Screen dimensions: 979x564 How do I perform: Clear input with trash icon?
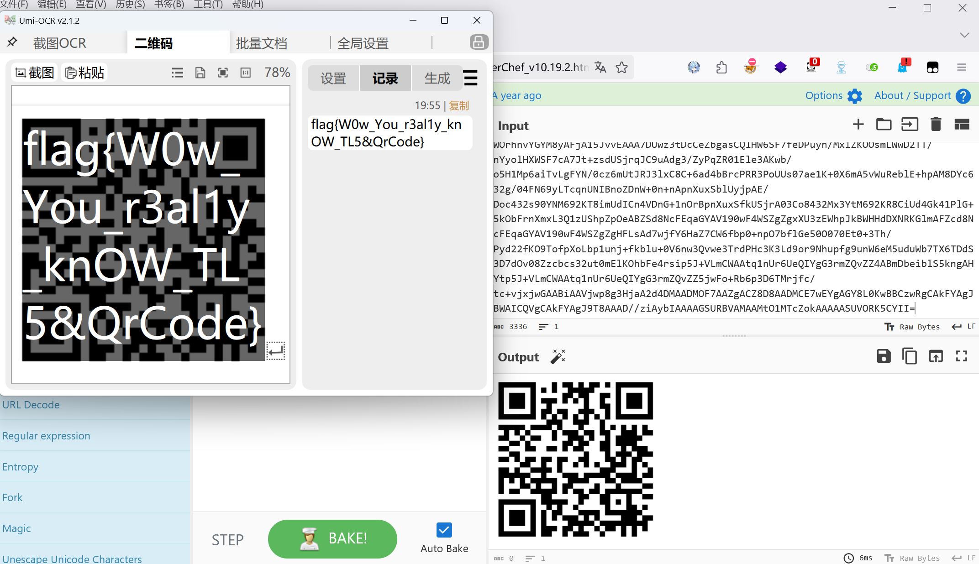[x=936, y=125]
